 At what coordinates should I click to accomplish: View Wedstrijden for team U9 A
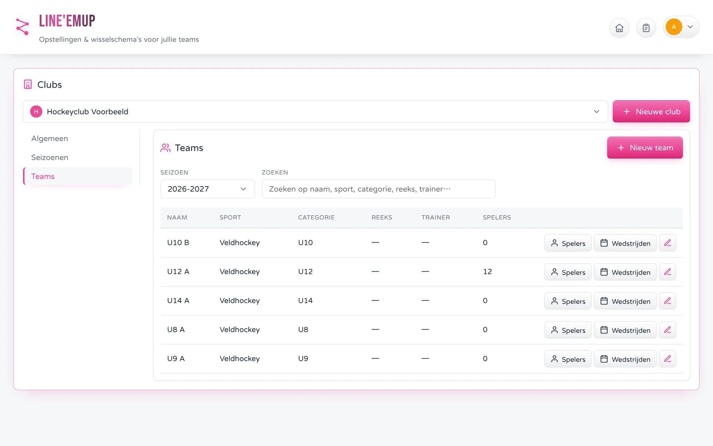click(x=625, y=359)
